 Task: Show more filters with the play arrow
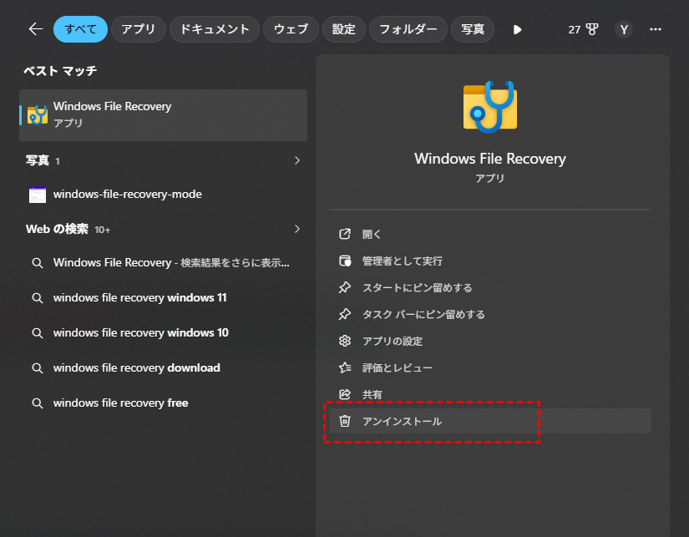517,29
